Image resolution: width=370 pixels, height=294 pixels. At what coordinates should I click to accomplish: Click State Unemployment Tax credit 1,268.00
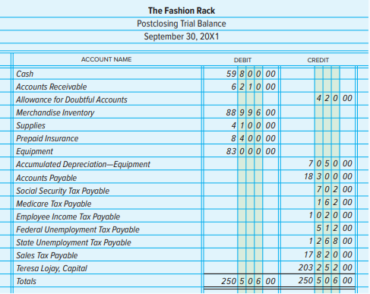330,241
